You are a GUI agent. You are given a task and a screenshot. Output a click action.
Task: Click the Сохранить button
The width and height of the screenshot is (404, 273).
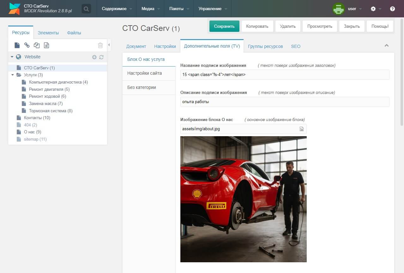[224, 26]
